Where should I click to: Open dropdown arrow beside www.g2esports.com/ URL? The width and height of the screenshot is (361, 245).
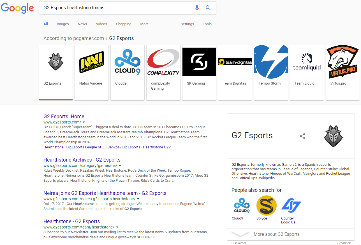pyautogui.click(x=84, y=122)
